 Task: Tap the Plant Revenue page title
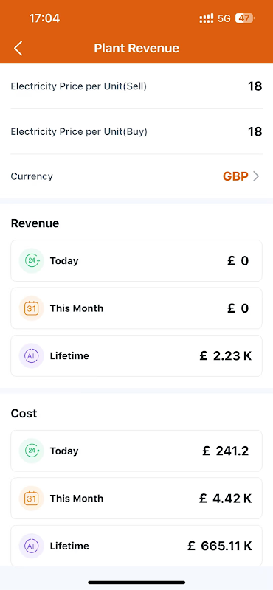coord(136,48)
